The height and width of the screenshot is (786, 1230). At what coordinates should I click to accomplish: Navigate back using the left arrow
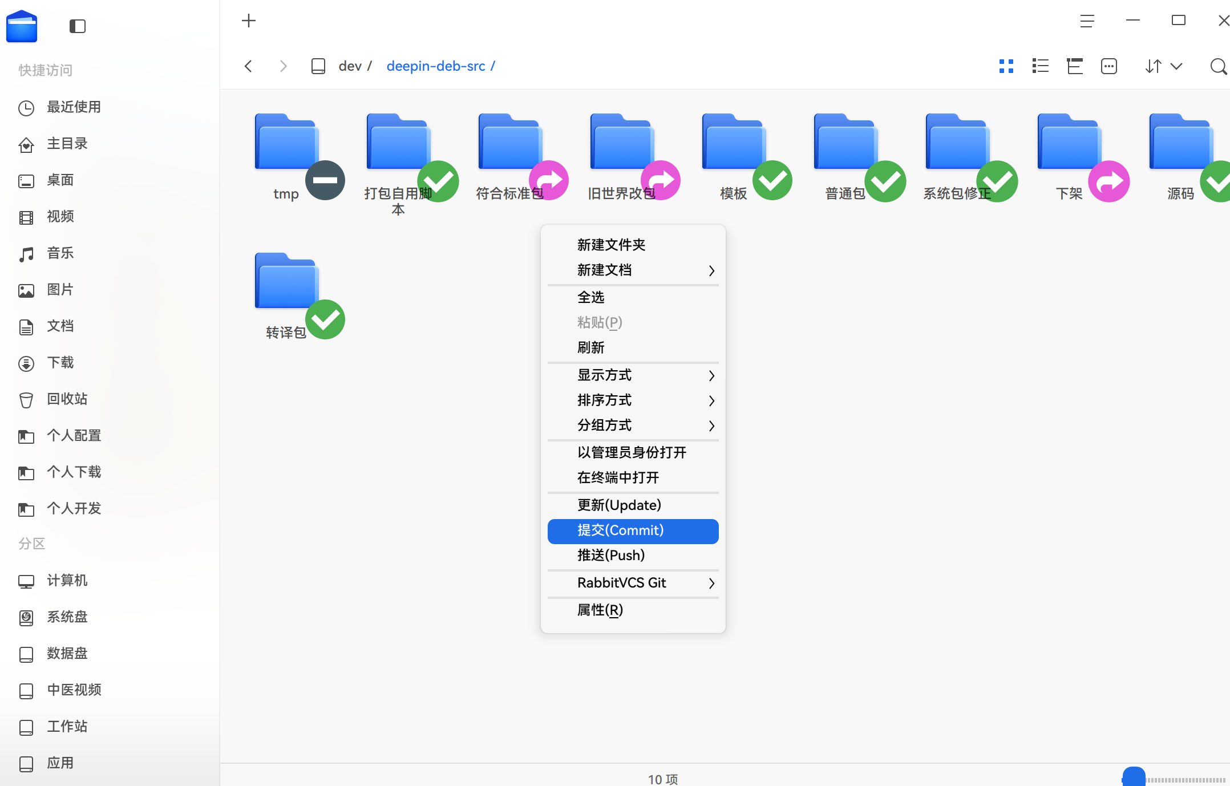pos(248,66)
